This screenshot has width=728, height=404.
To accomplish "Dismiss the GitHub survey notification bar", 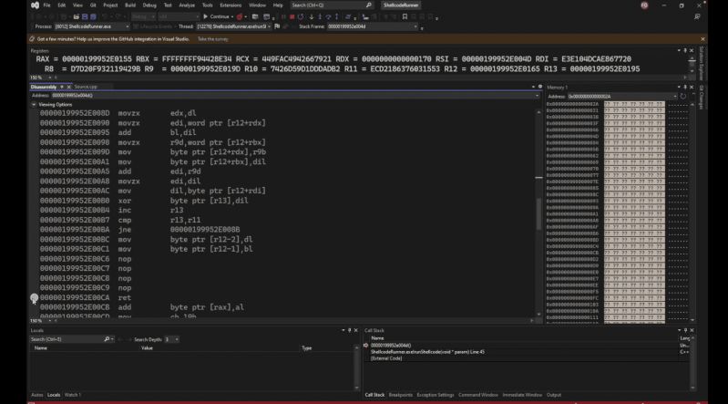I will pyautogui.click(x=702, y=39).
